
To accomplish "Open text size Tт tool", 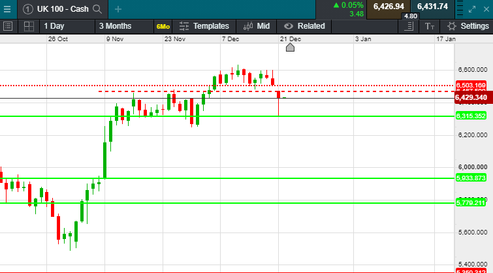I will pos(430,26).
